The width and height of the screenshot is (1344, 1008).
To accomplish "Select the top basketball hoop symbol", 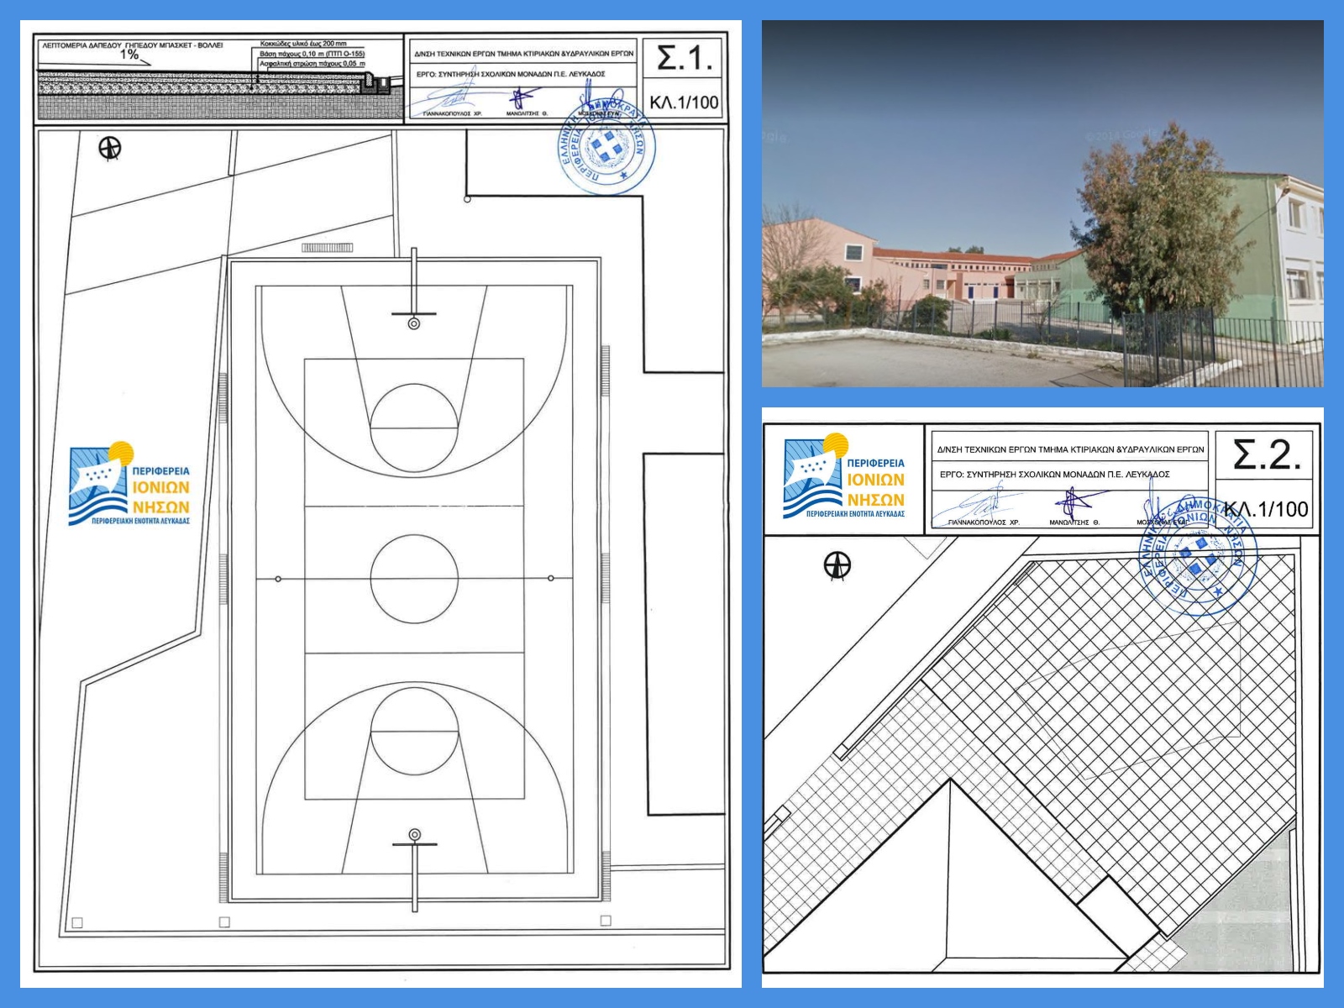I will coord(413,323).
